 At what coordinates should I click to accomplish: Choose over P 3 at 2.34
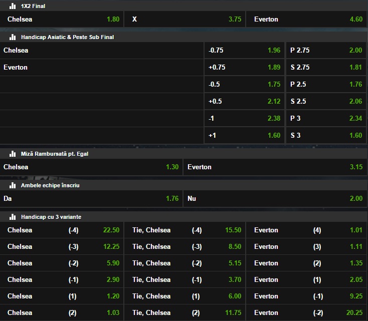[x=326, y=118]
